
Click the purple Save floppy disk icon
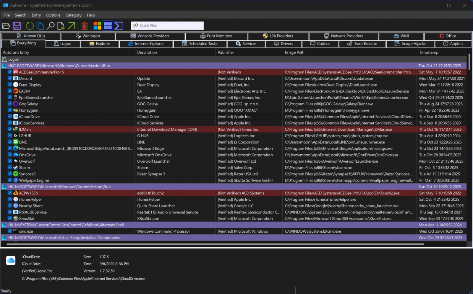click(x=17, y=26)
